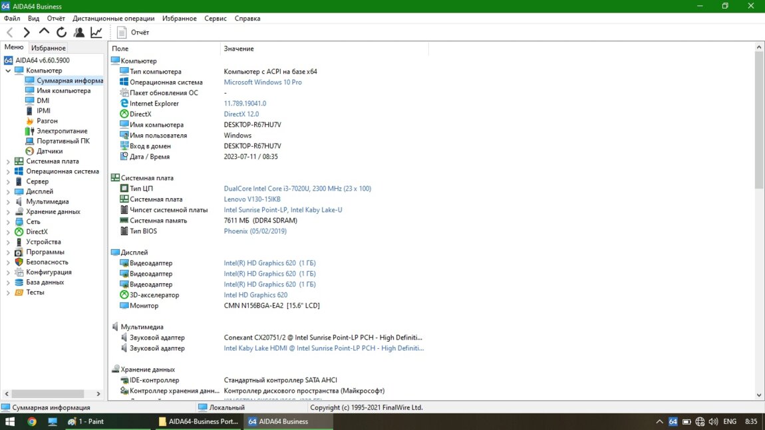
Task: Expand the Хранение данных tree node
Action: pyautogui.click(x=8, y=212)
